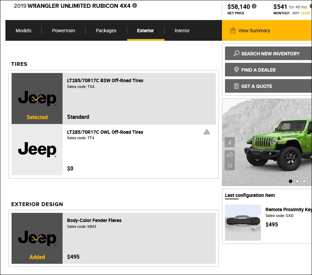Viewport: 312px width, 275px height.
Task: Click the Body-Color Fender Flares title
Action: click(94, 220)
